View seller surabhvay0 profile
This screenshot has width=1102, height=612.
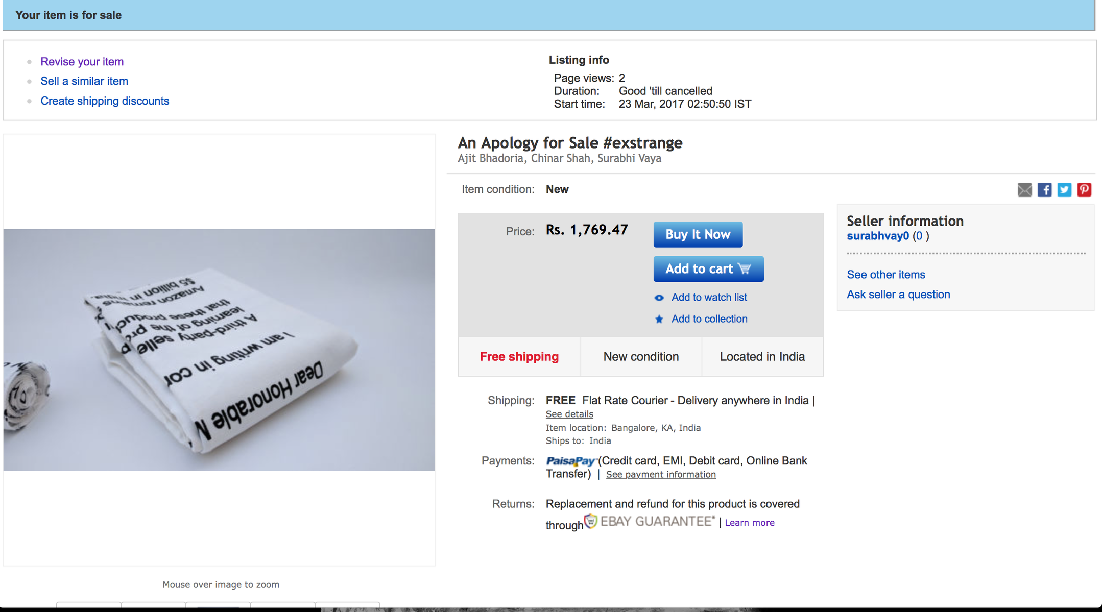(878, 236)
